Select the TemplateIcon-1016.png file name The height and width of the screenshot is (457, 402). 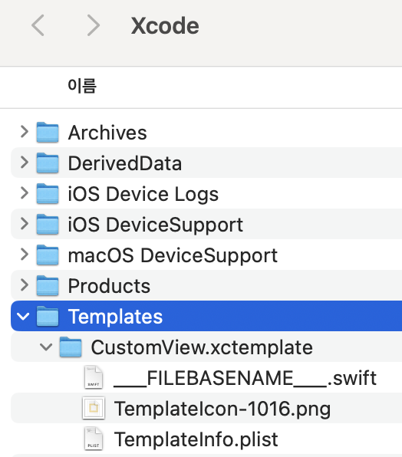click(x=222, y=409)
